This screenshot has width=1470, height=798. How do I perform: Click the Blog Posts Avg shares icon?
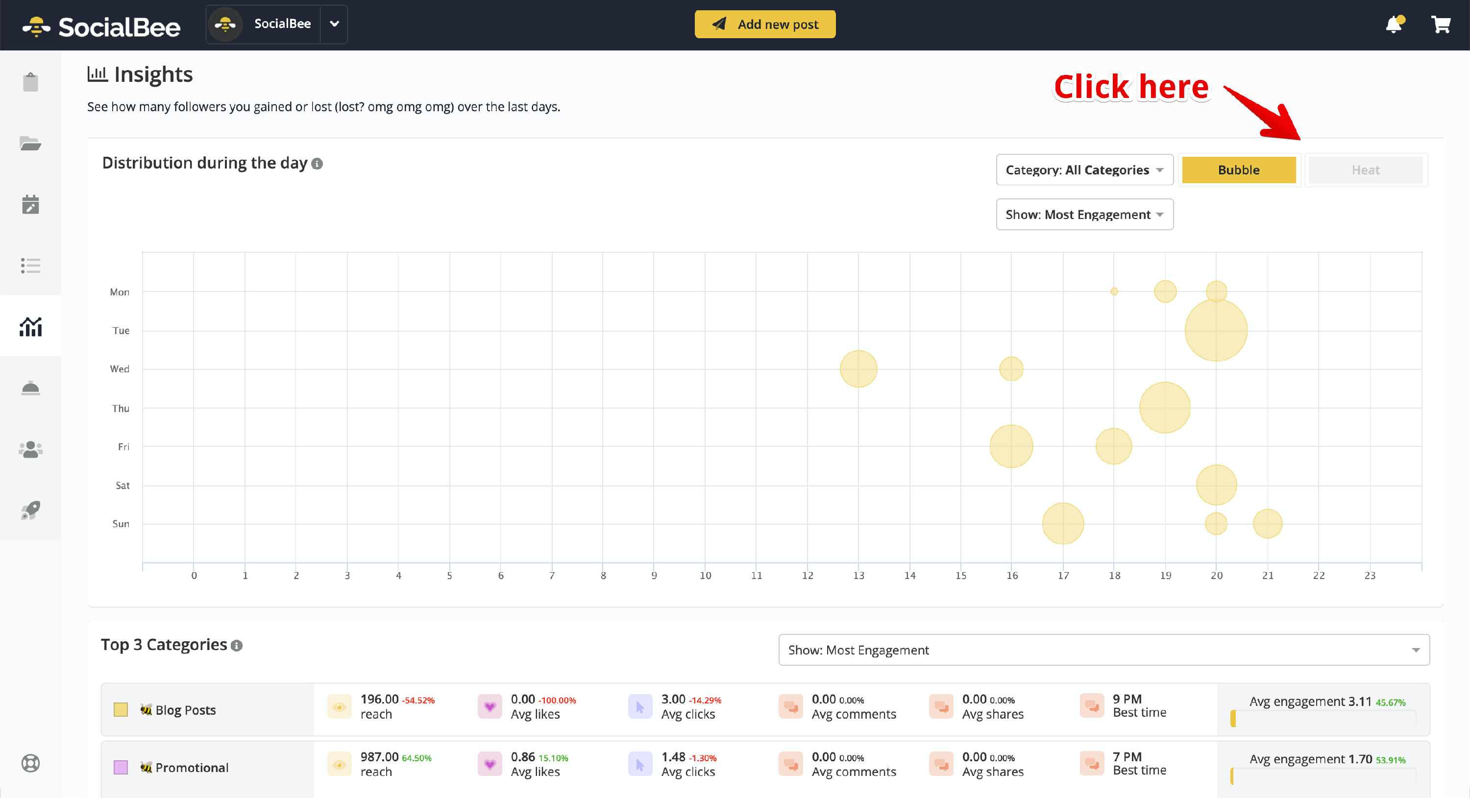[942, 706]
